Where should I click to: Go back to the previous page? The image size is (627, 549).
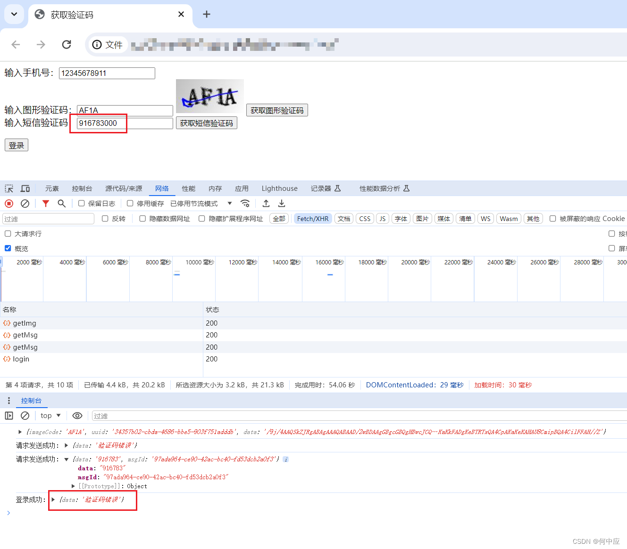pyautogui.click(x=16, y=44)
